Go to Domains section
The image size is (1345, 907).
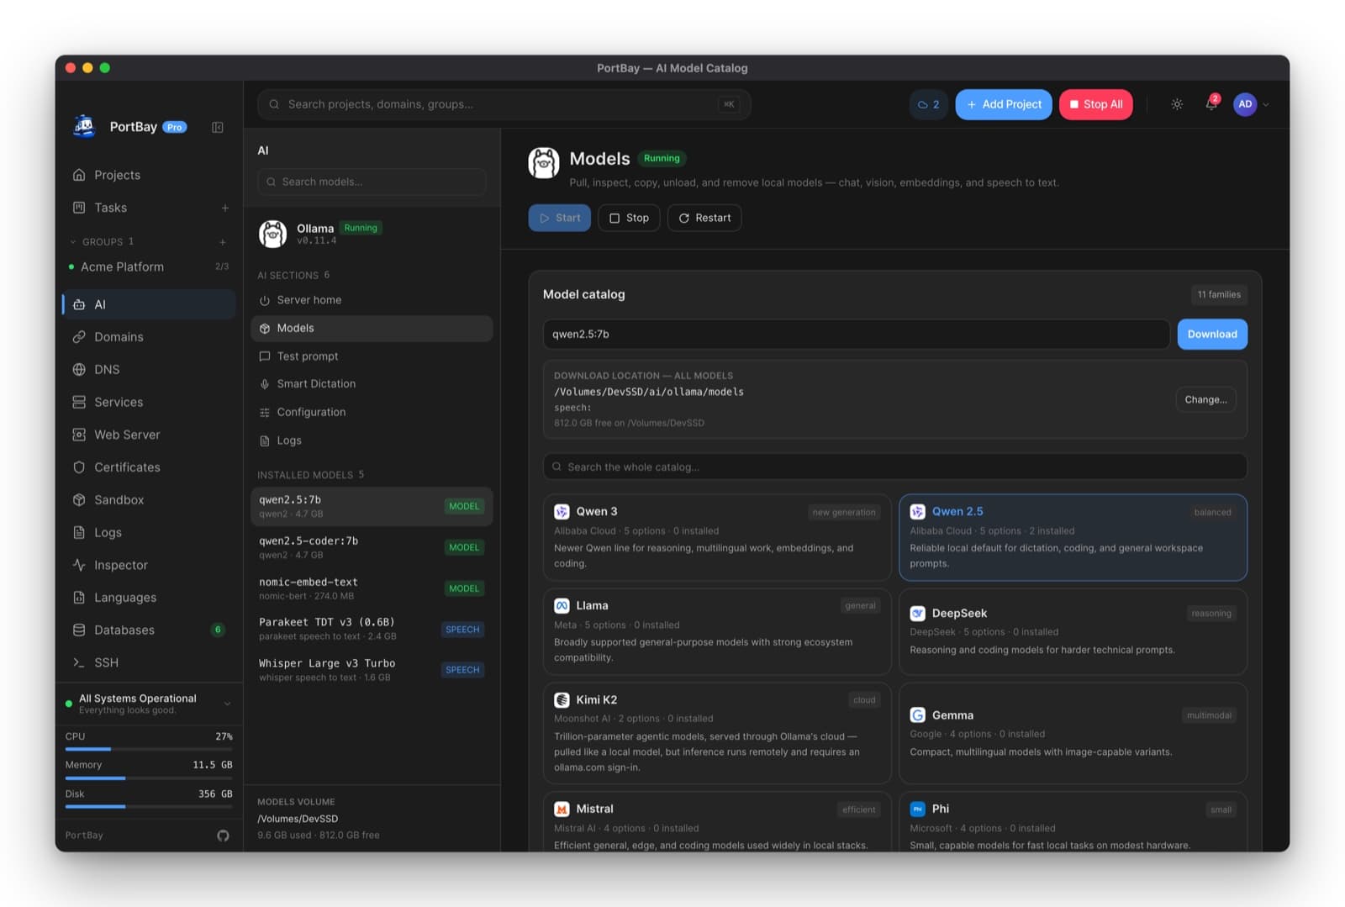(x=148, y=337)
